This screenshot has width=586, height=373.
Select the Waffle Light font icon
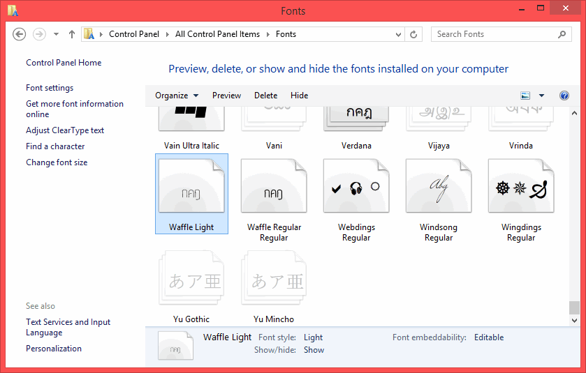(191, 185)
